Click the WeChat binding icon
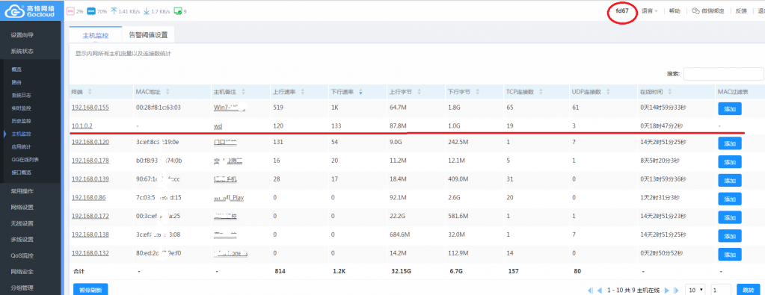The image size is (765, 295). coord(696,10)
